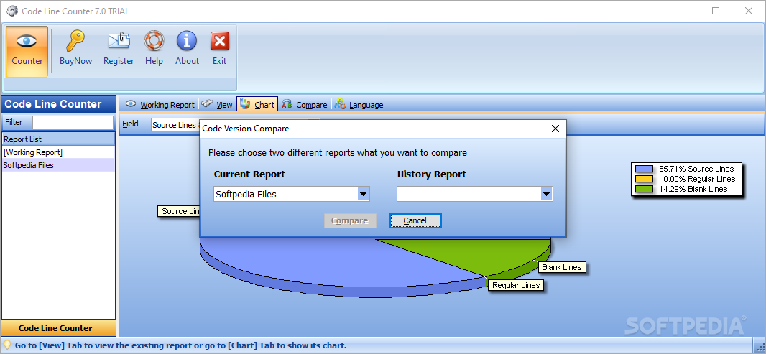
Task: Close the Code Version Compare dialog
Action: (555, 129)
